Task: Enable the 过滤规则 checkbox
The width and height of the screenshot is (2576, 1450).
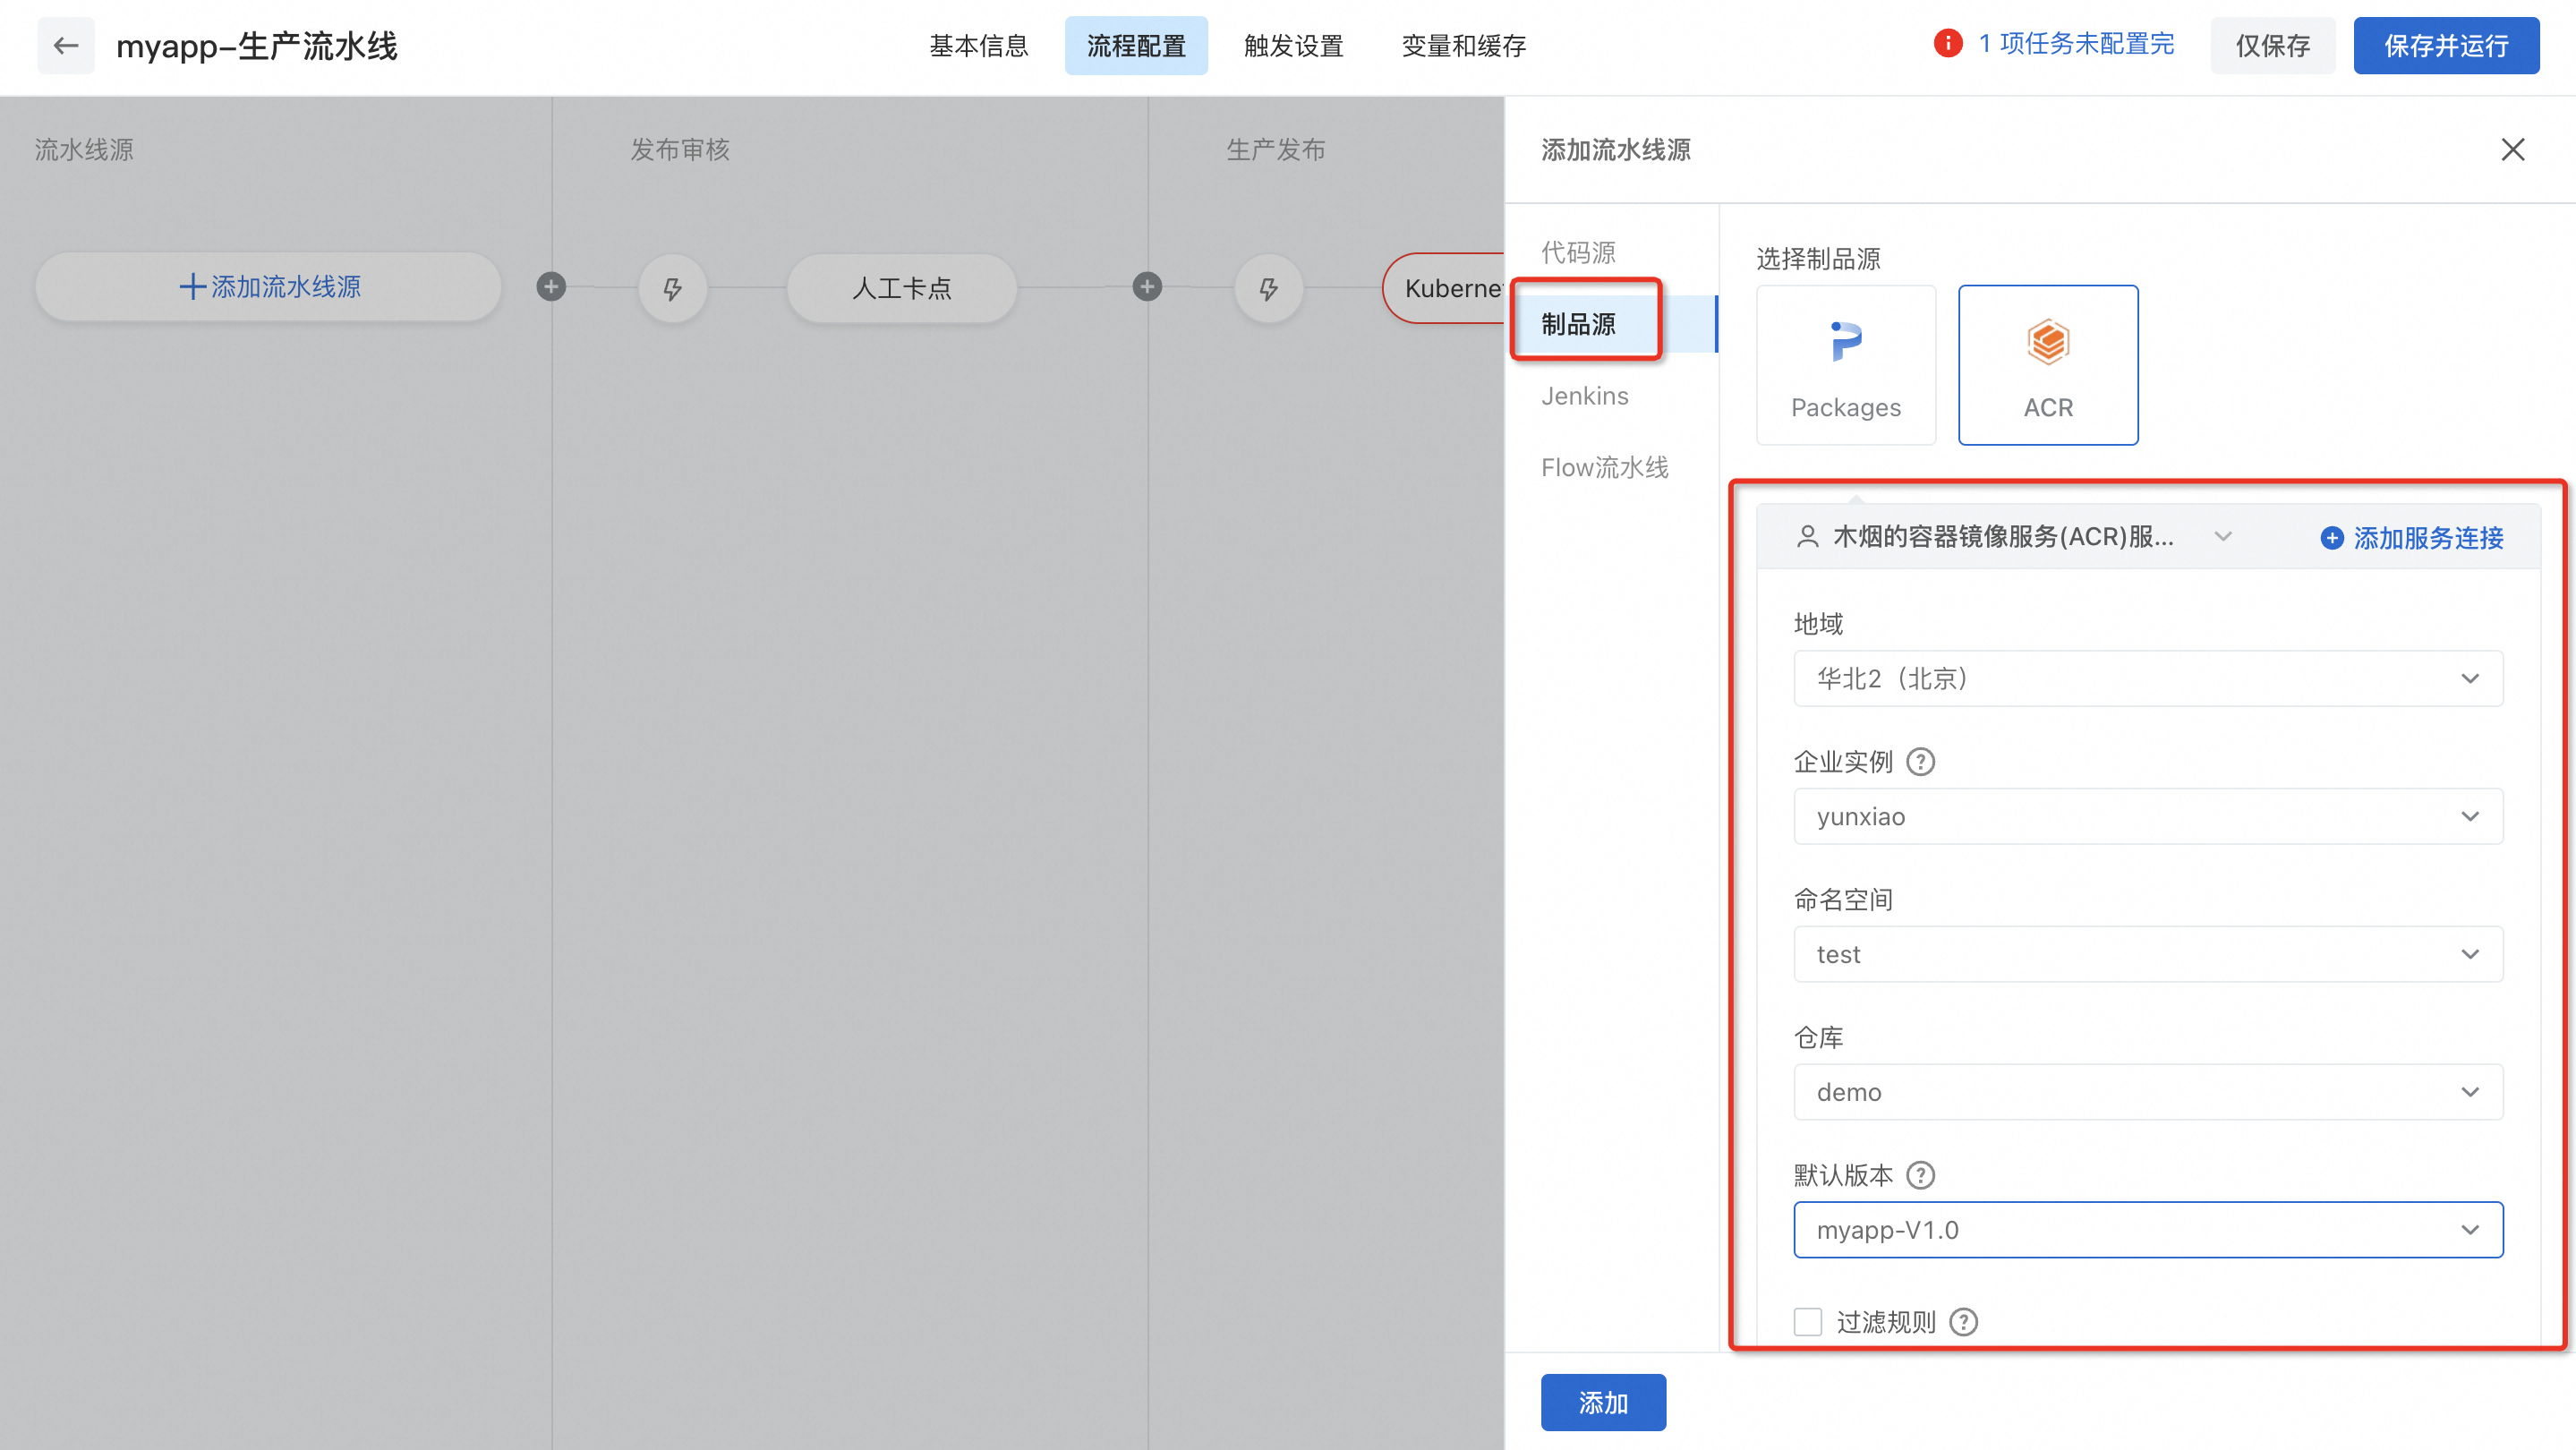Action: click(1808, 1322)
